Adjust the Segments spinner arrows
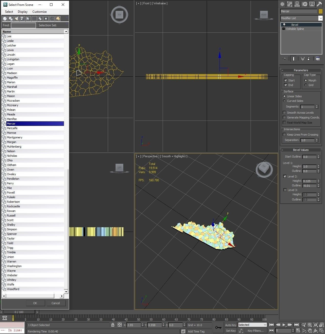Image resolution: width=325 pixels, height=334 pixels. pyautogui.click(x=317, y=107)
